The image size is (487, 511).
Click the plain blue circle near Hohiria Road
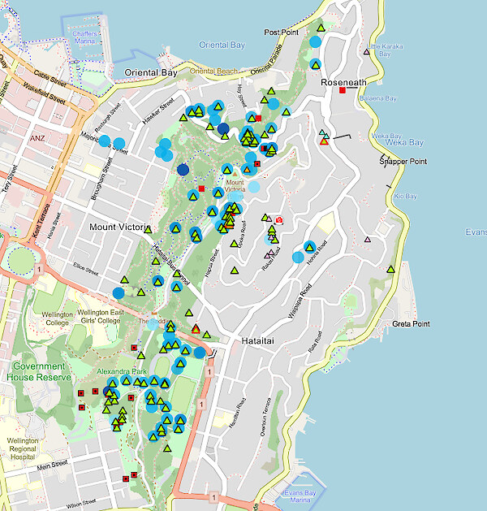point(298,258)
